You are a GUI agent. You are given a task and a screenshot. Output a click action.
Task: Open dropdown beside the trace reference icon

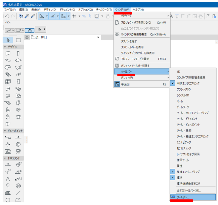(x=102, y=16)
